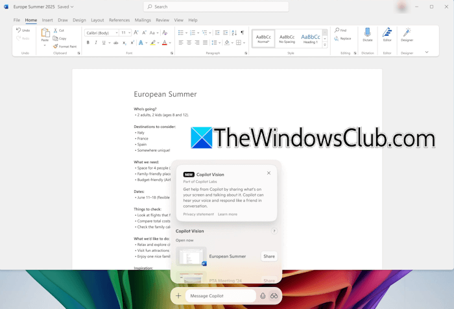Cut the selected text
The width and height of the screenshot is (454, 309).
[59, 30]
